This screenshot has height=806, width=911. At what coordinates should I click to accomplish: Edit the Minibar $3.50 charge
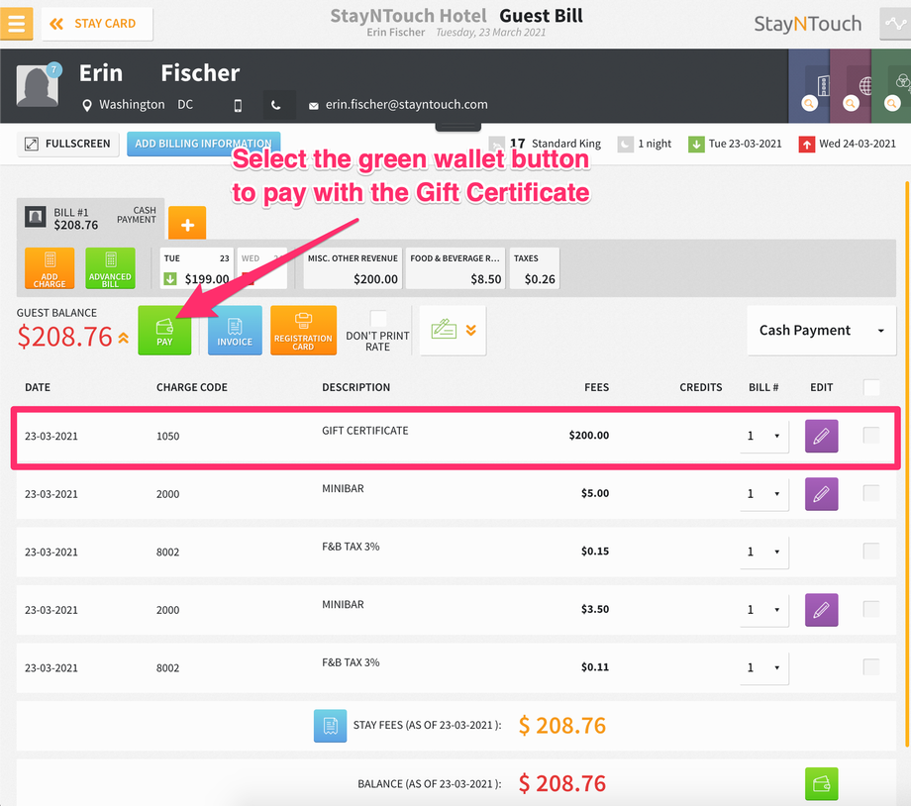click(x=822, y=610)
